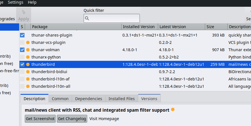Viewport: 251px width, 126px height.
Task: Click latest version 0.5.2-2+b2
Action: click(169, 57)
